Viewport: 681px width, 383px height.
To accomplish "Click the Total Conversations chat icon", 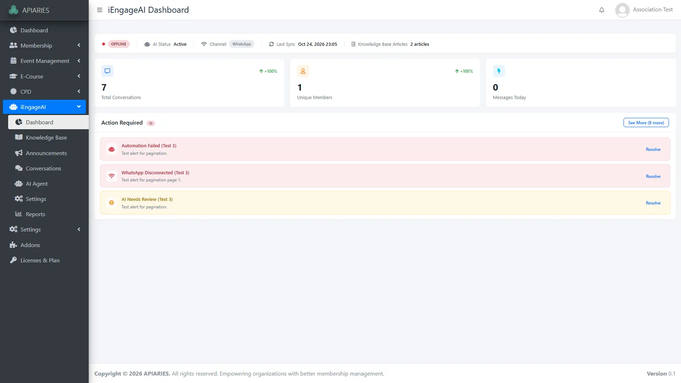I will coord(107,71).
